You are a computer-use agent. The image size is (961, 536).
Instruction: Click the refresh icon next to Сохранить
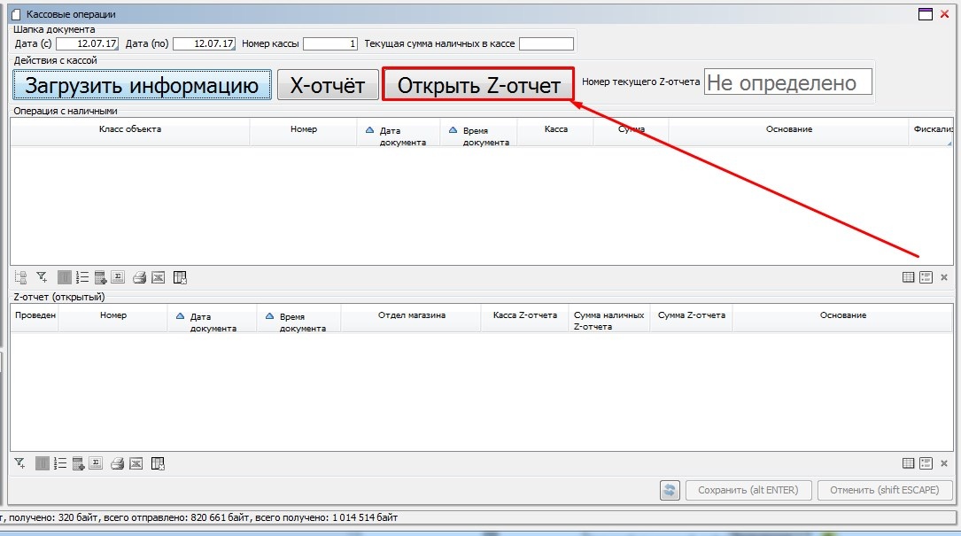670,490
